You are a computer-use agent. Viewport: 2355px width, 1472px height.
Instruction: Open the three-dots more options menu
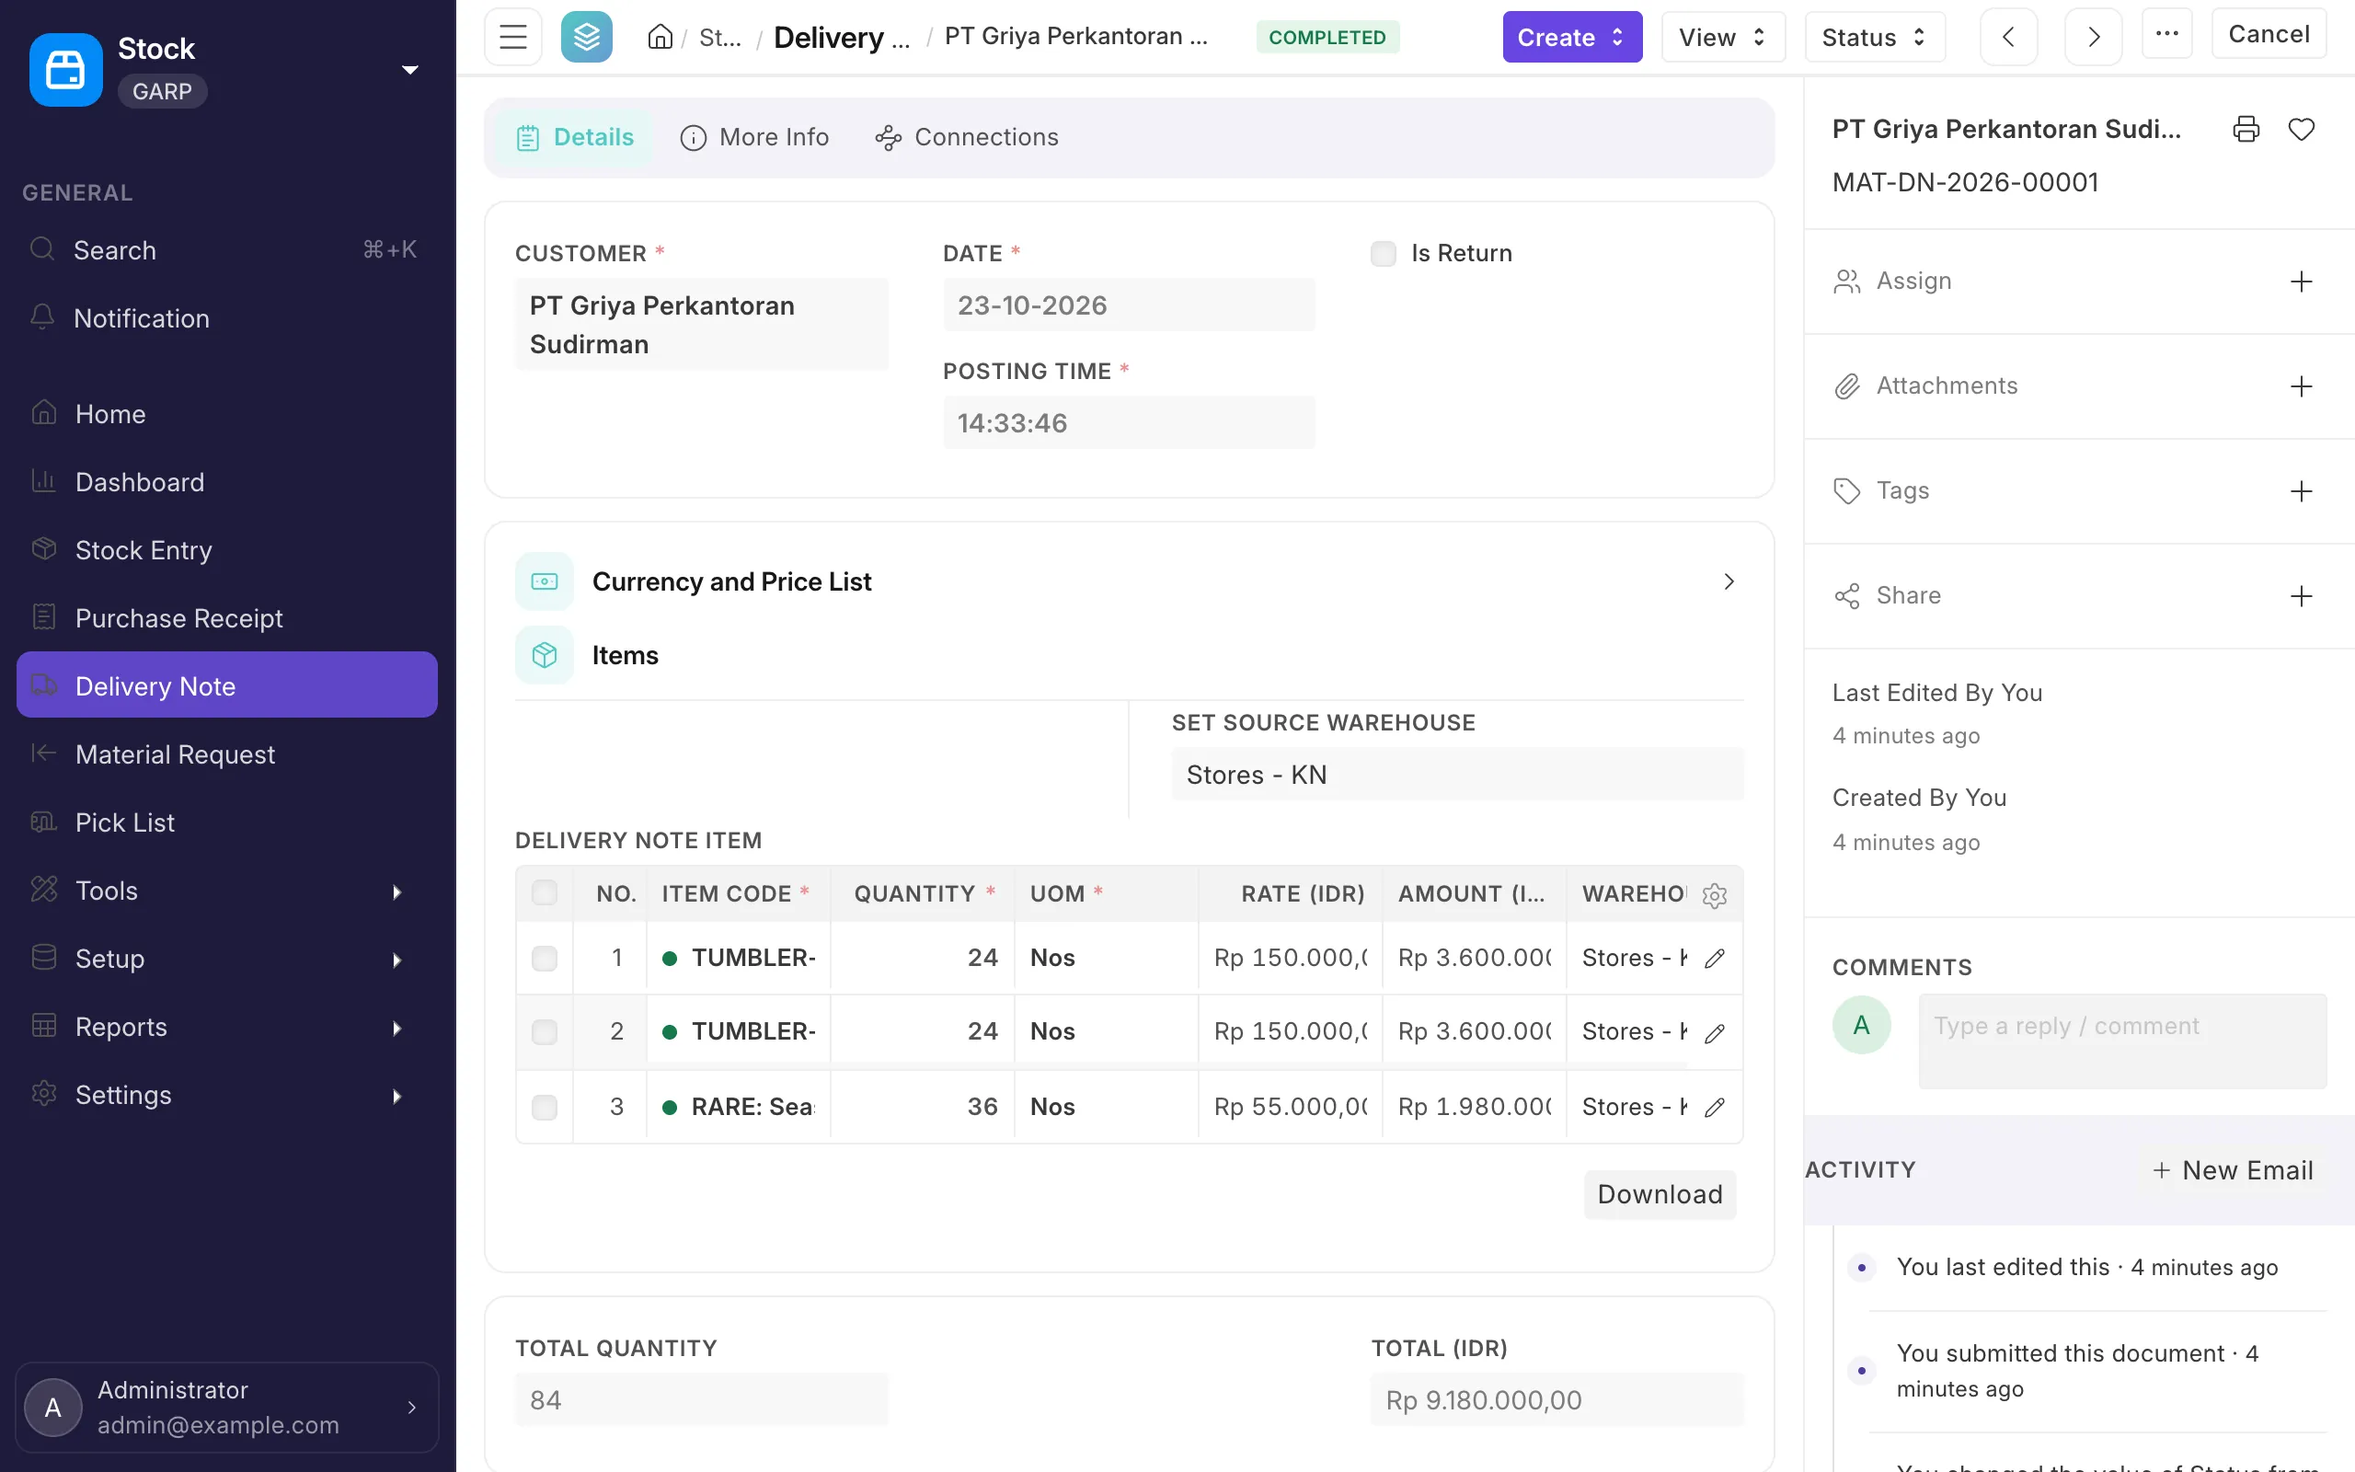click(x=2167, y=34)
